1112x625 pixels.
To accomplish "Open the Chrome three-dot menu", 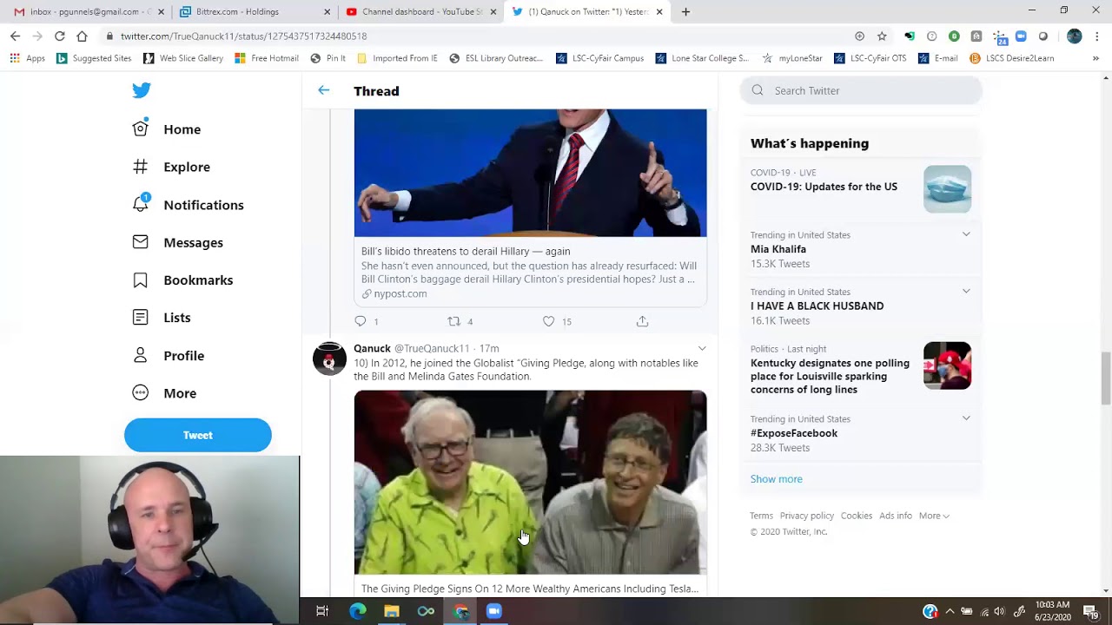I will click(x=1096, y=36).
